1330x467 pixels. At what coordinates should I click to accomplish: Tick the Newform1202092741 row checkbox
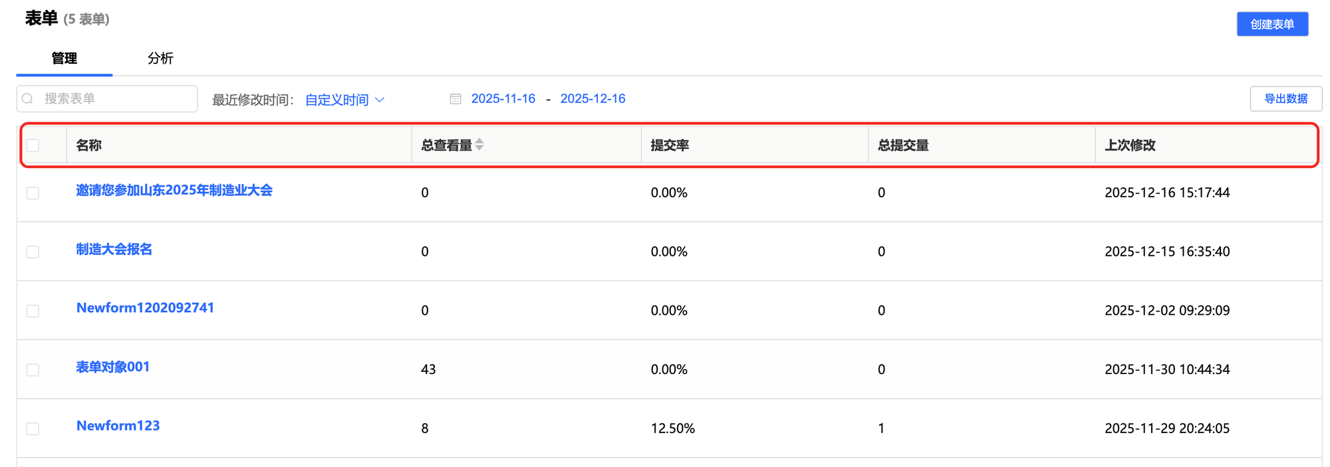pyautogui.click(x=33, y=311)
